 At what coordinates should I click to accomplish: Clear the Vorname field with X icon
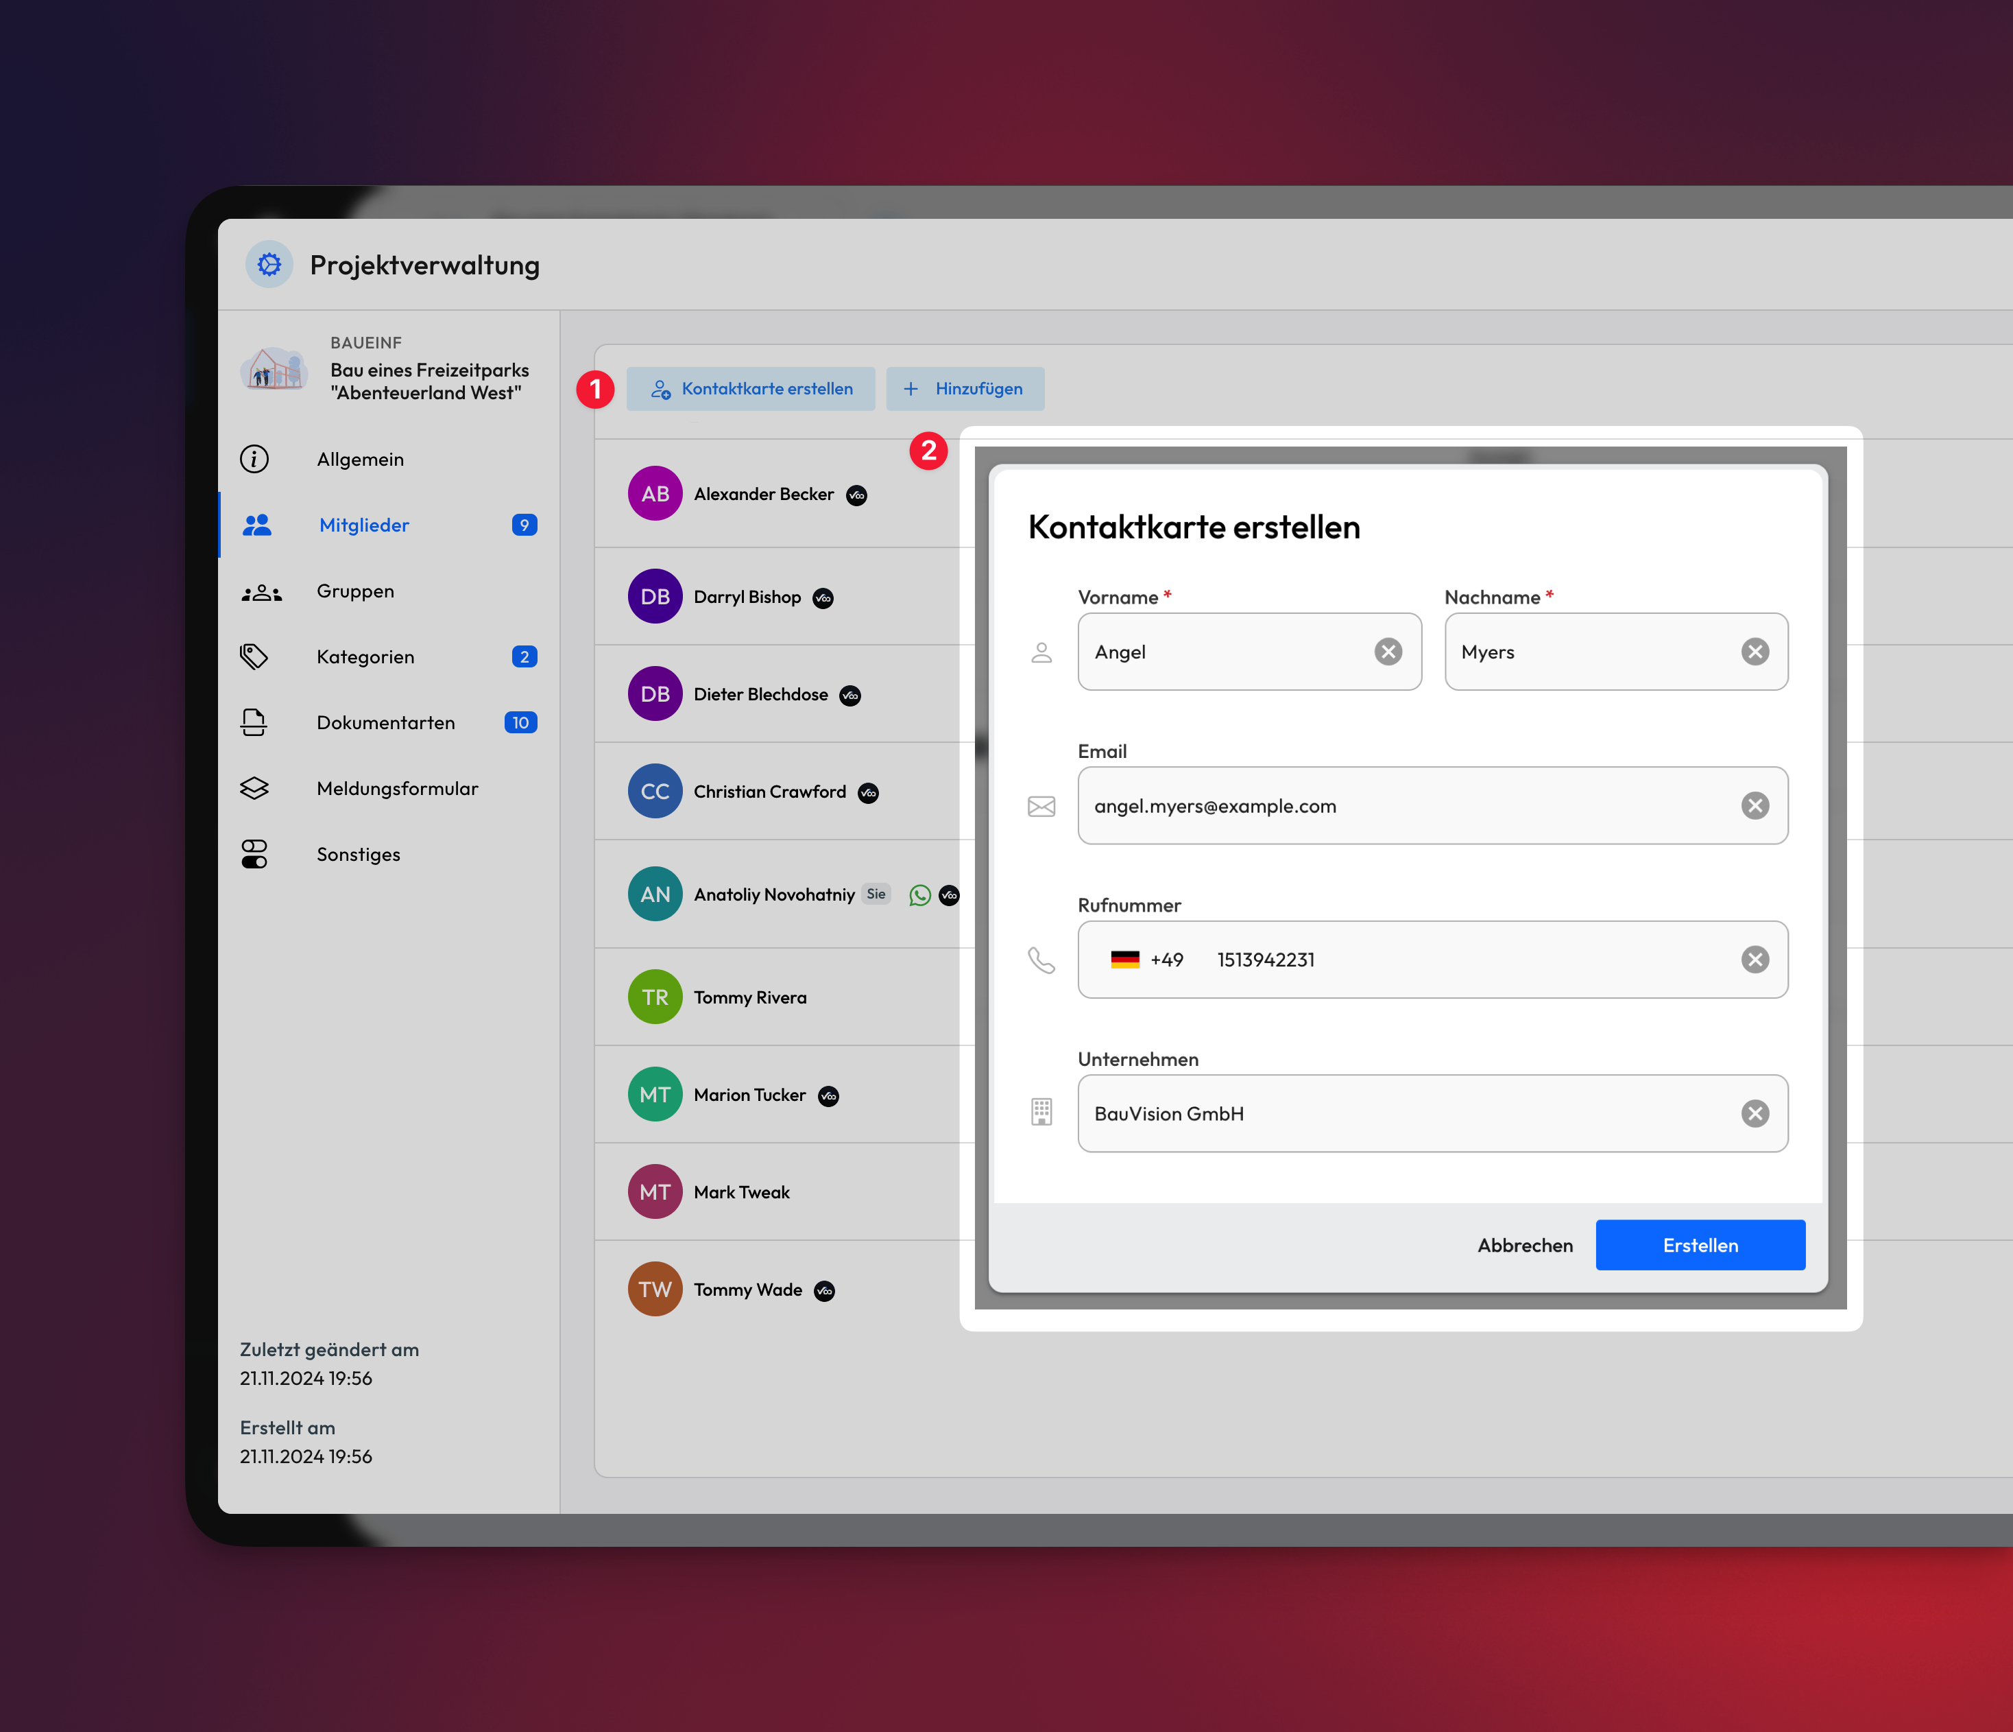[1388, 651]
